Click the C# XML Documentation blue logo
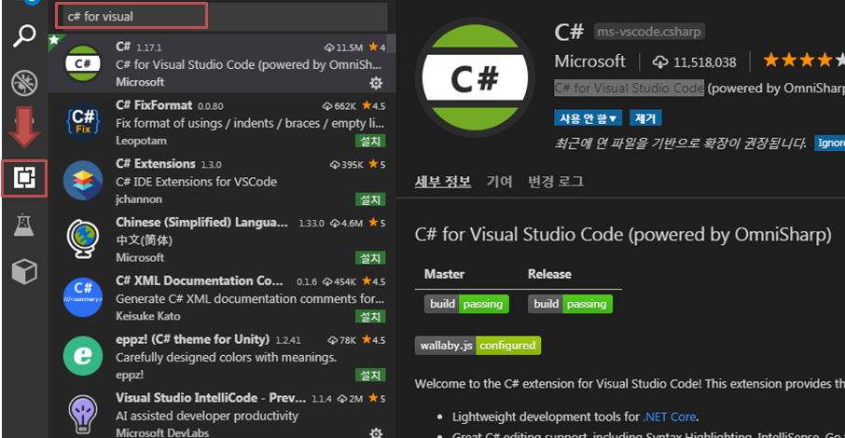The image size is (845, 438). coord(82,297)
